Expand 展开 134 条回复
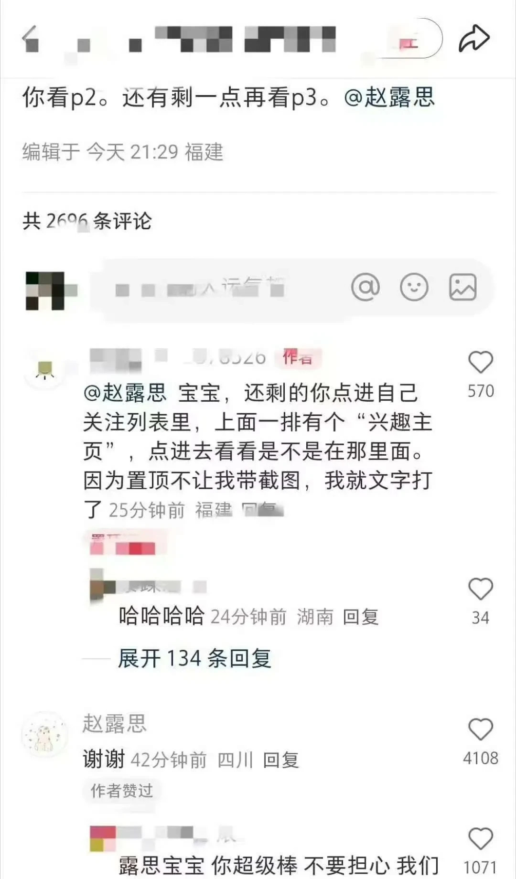Image resolution: width=516 pixels, height=879 pixels. coord(195,658)
